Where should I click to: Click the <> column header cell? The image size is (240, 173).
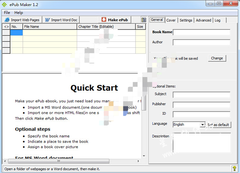6,26
